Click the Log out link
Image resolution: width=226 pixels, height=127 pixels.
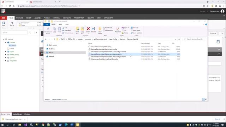pyautogui.click(x=202, y=11)
